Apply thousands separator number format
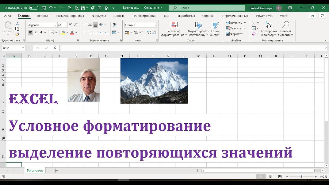The image size is (329, 185). [142, 33]
